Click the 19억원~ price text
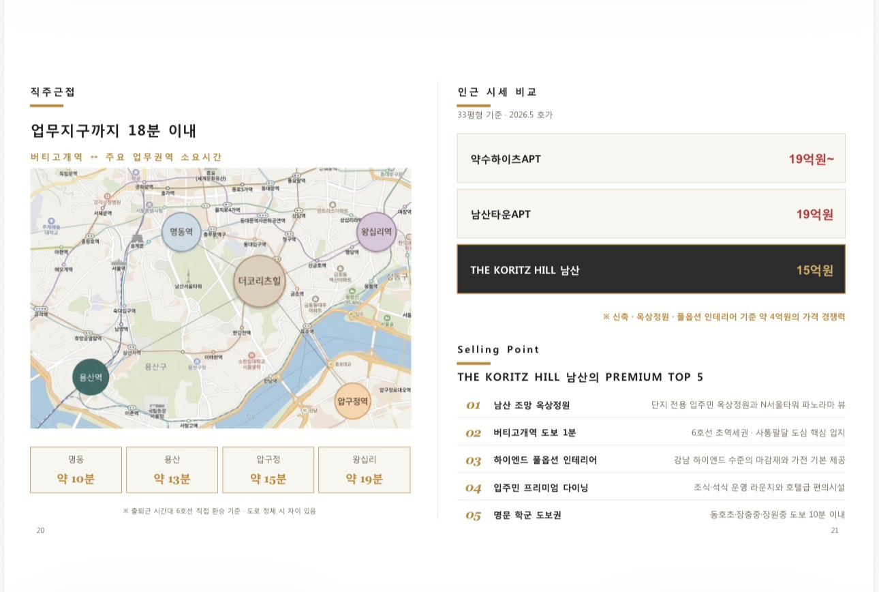The height and width of the screenshot is (592, 879). 812,159
